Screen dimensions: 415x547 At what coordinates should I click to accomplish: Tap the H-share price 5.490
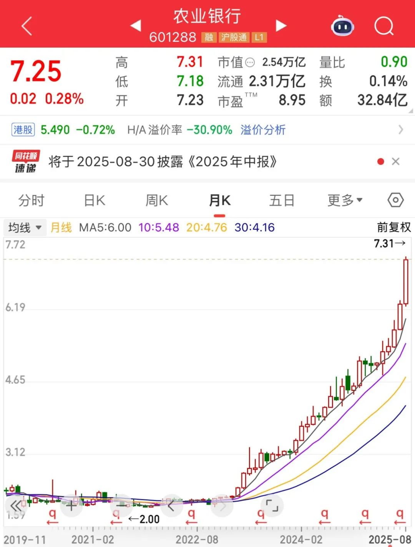pos(55,130)
